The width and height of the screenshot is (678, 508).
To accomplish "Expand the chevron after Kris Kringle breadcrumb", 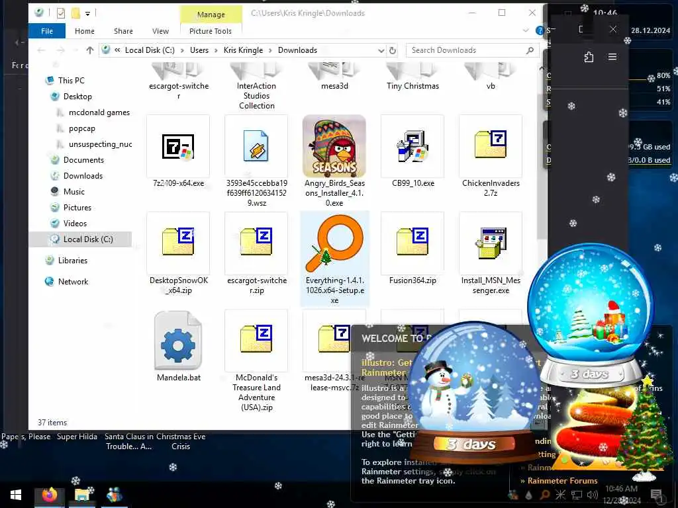I will (x=271, y=50).
